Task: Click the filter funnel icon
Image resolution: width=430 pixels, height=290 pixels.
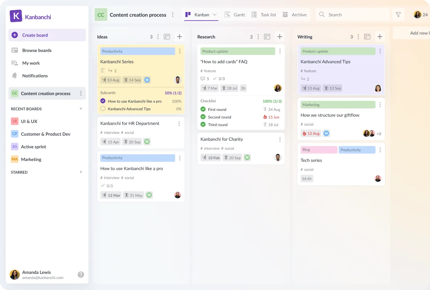Action: [398, 15]
